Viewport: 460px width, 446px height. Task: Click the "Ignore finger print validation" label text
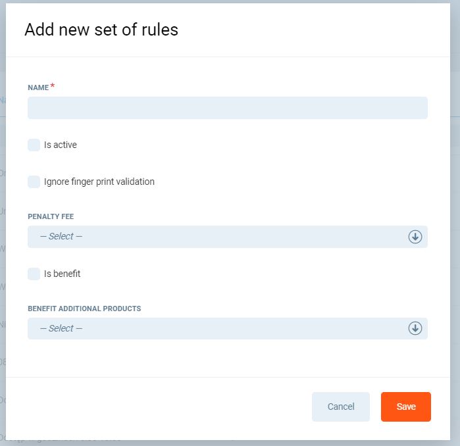coord(99,182)
